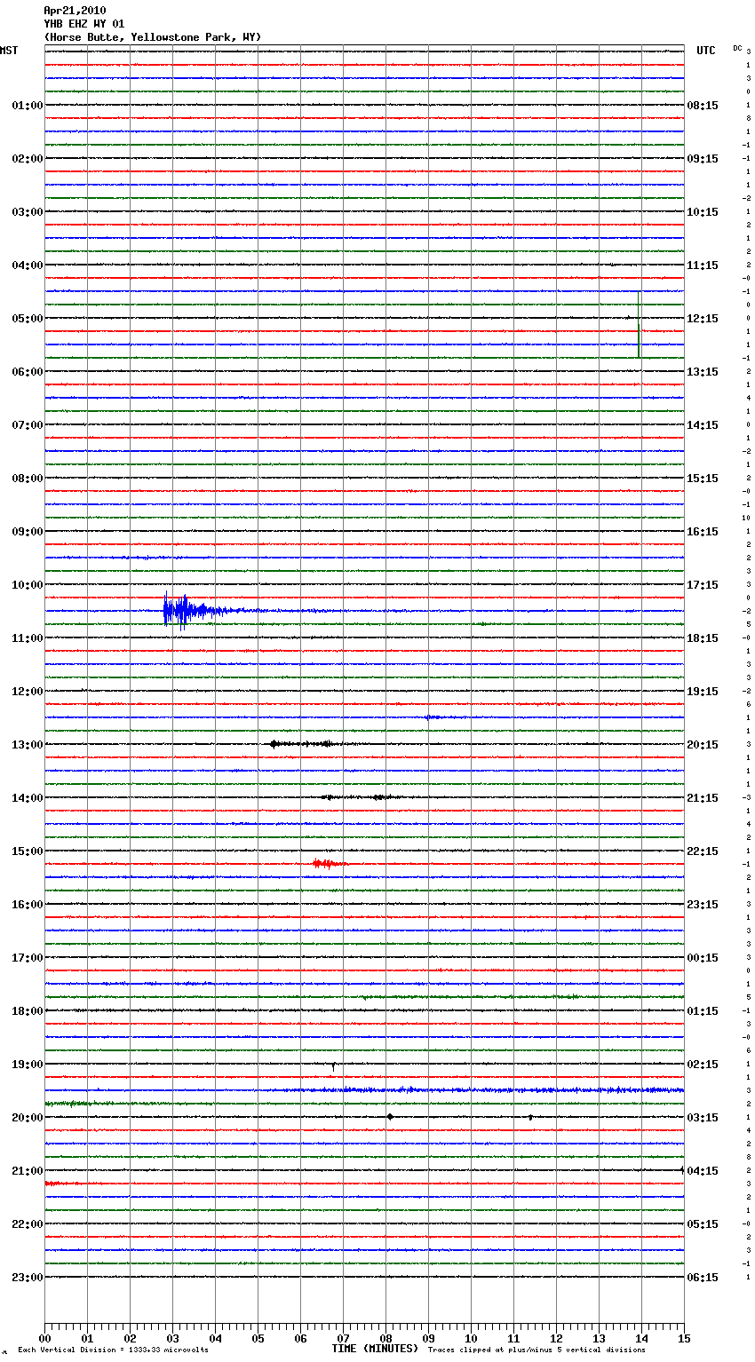This screenshot has height=1362, width=755.
Task: Click the 19:15 UTC time label
Action: (703, 692)
